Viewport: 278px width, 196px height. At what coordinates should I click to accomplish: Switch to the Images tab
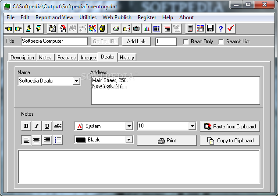(x=88, y=58)
